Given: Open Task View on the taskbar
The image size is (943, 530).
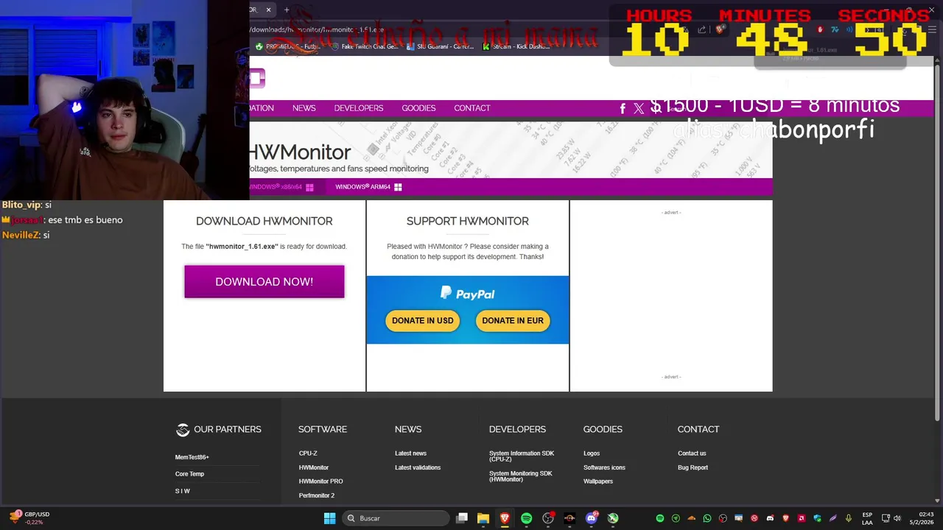Looking at the screenshot, I should (x=462, y=518).
